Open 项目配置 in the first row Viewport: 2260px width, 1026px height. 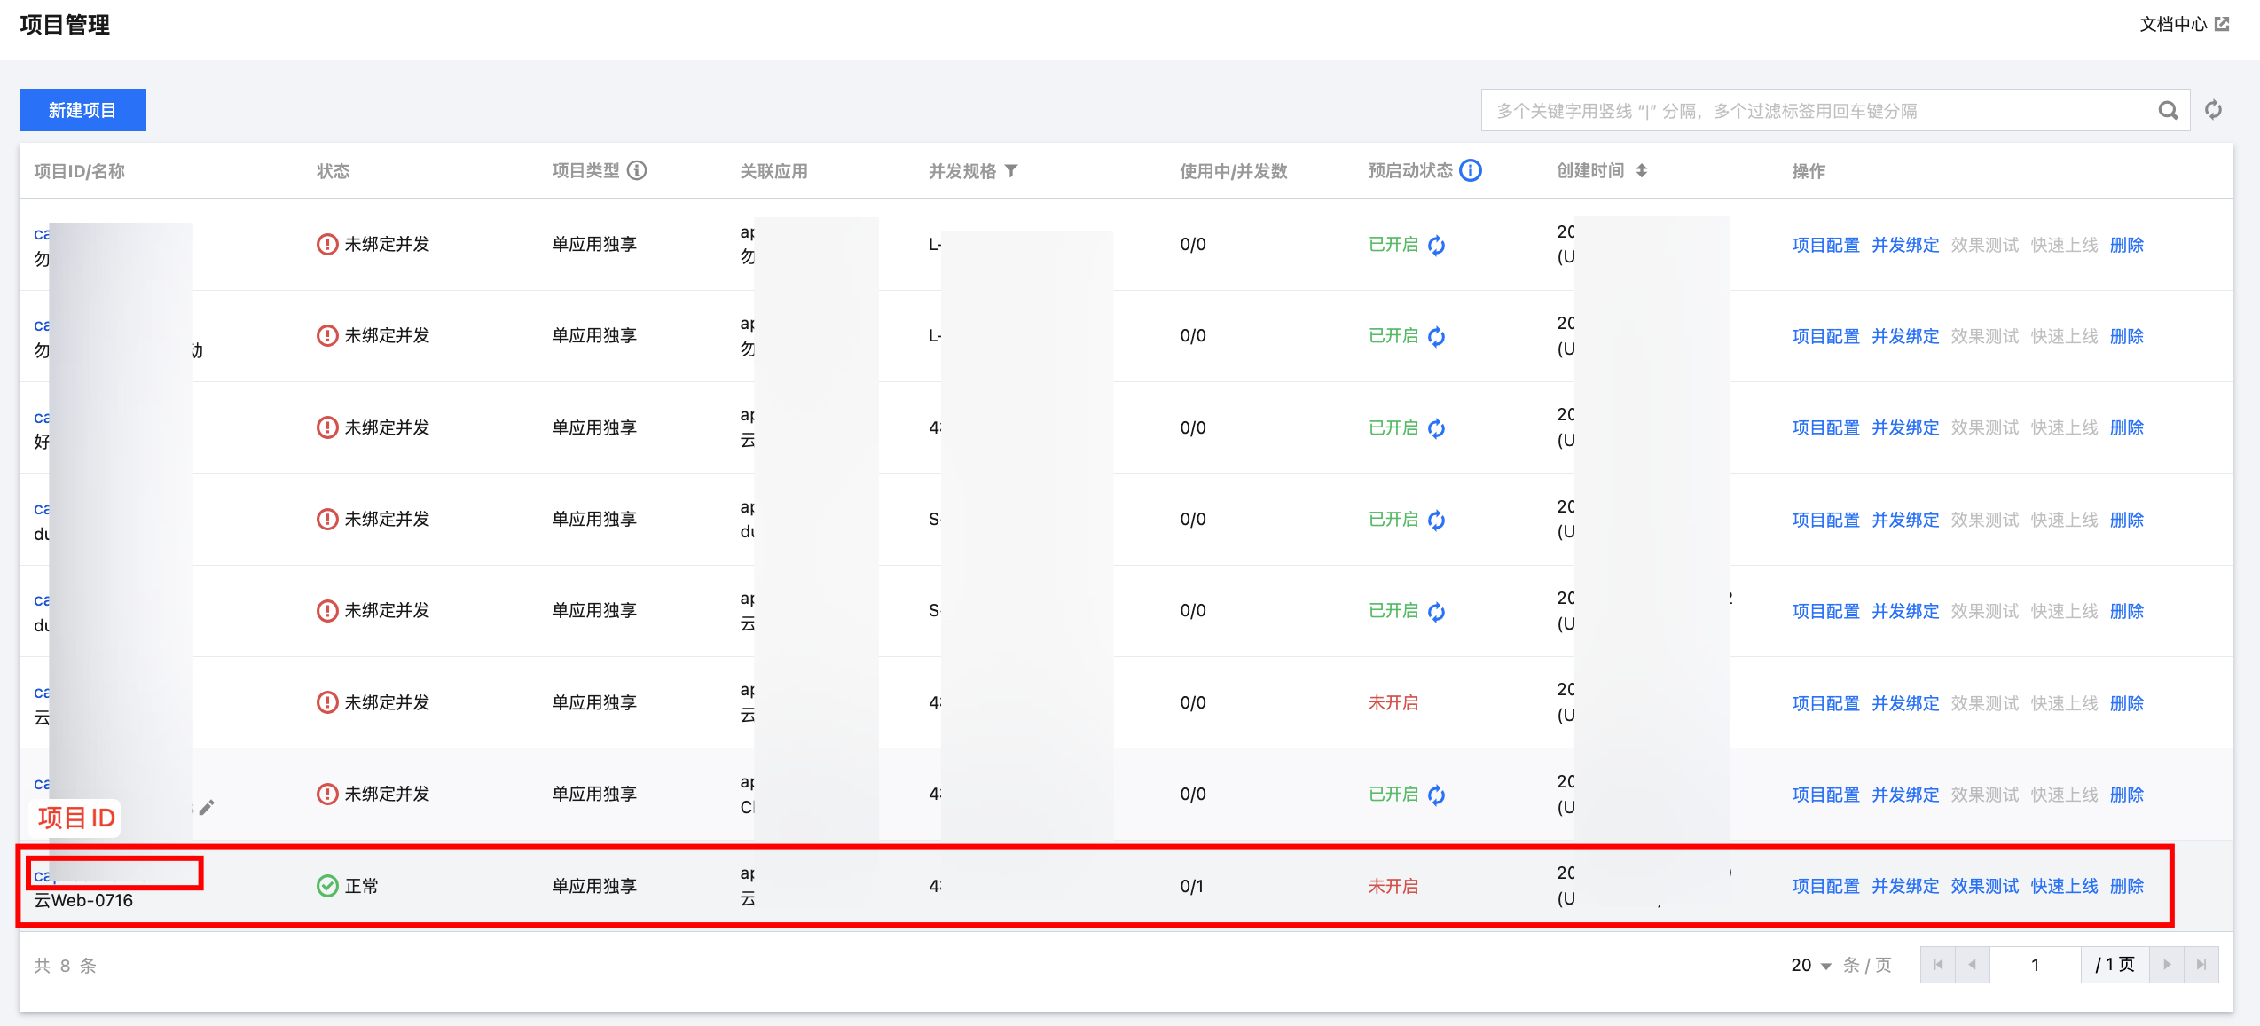pos(1825,245)
